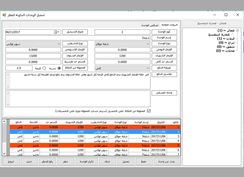Click the تاريخ التسجيل label button
This screenshot has height=177, width=244.
(x=75, y=32)
